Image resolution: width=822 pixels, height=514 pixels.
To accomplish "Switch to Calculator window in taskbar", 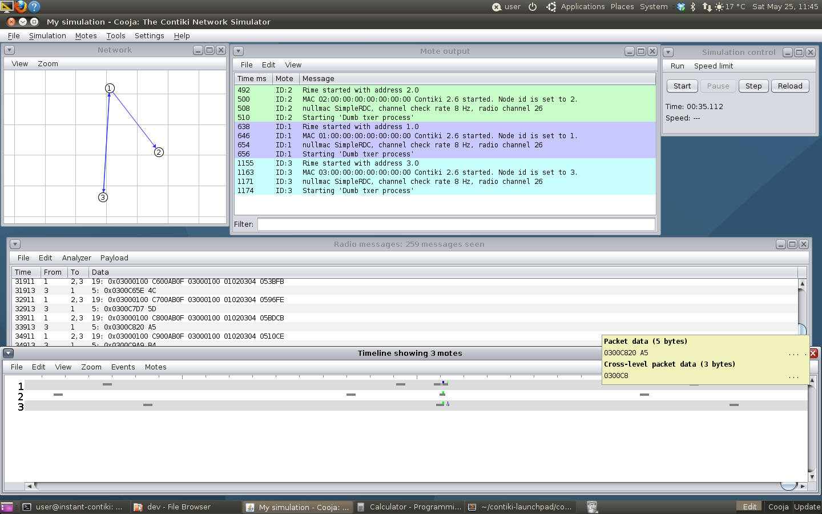I will (x=409, y=507).
